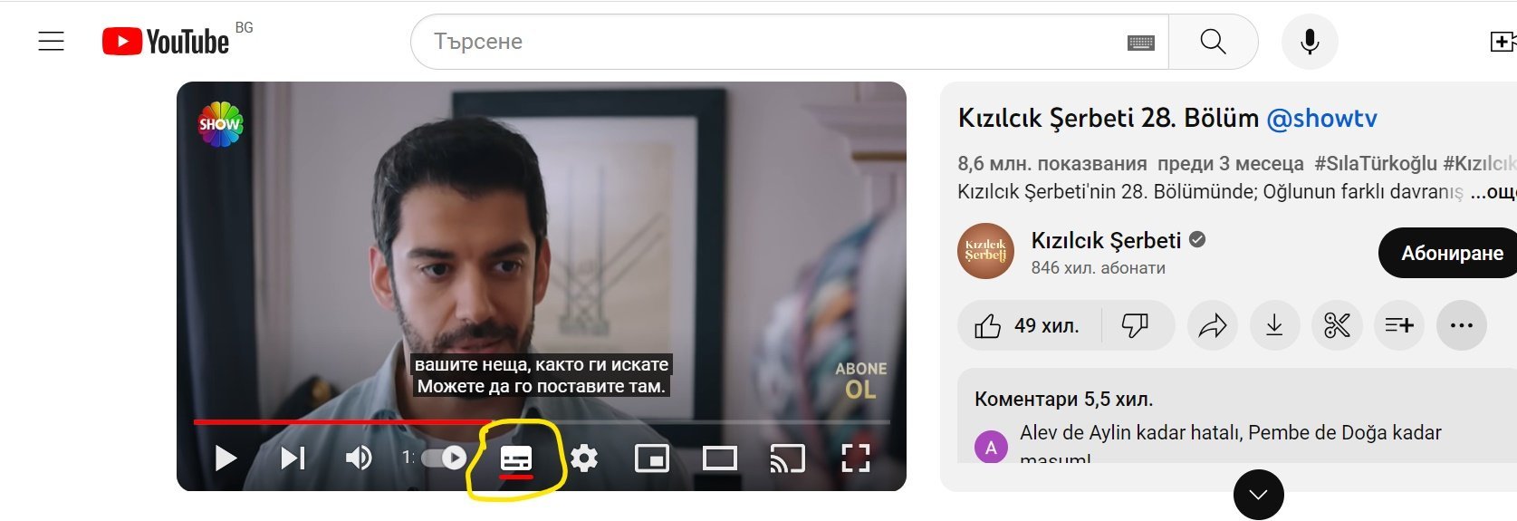Open the hamburger guide menu
1517x521 pixels.
52,42
